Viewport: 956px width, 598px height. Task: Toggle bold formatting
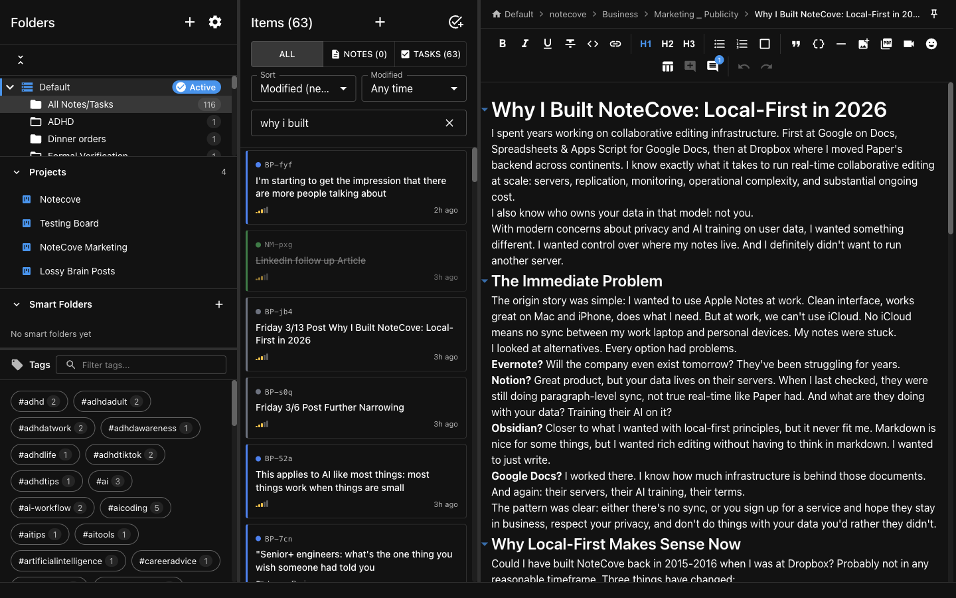(503, 44)
